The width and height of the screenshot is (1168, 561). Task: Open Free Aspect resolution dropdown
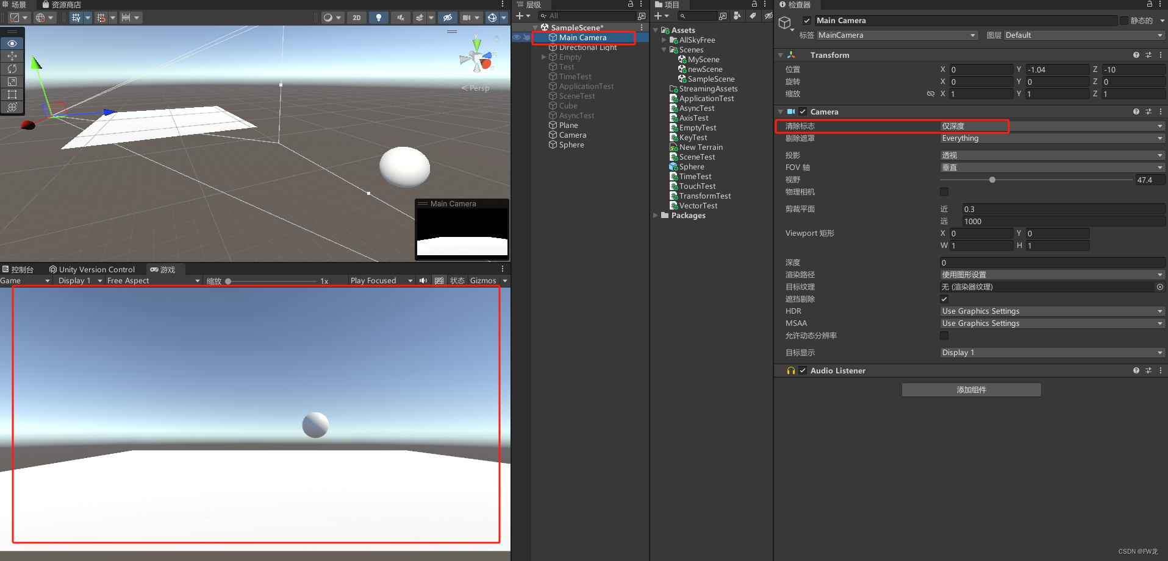(x=153, y=281)
